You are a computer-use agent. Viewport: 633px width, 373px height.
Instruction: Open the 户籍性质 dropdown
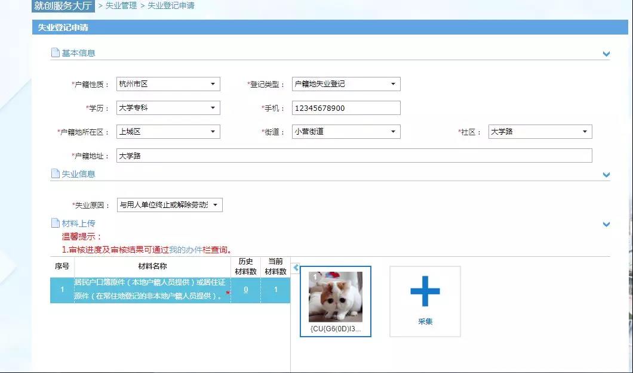(x=168, y=84)
